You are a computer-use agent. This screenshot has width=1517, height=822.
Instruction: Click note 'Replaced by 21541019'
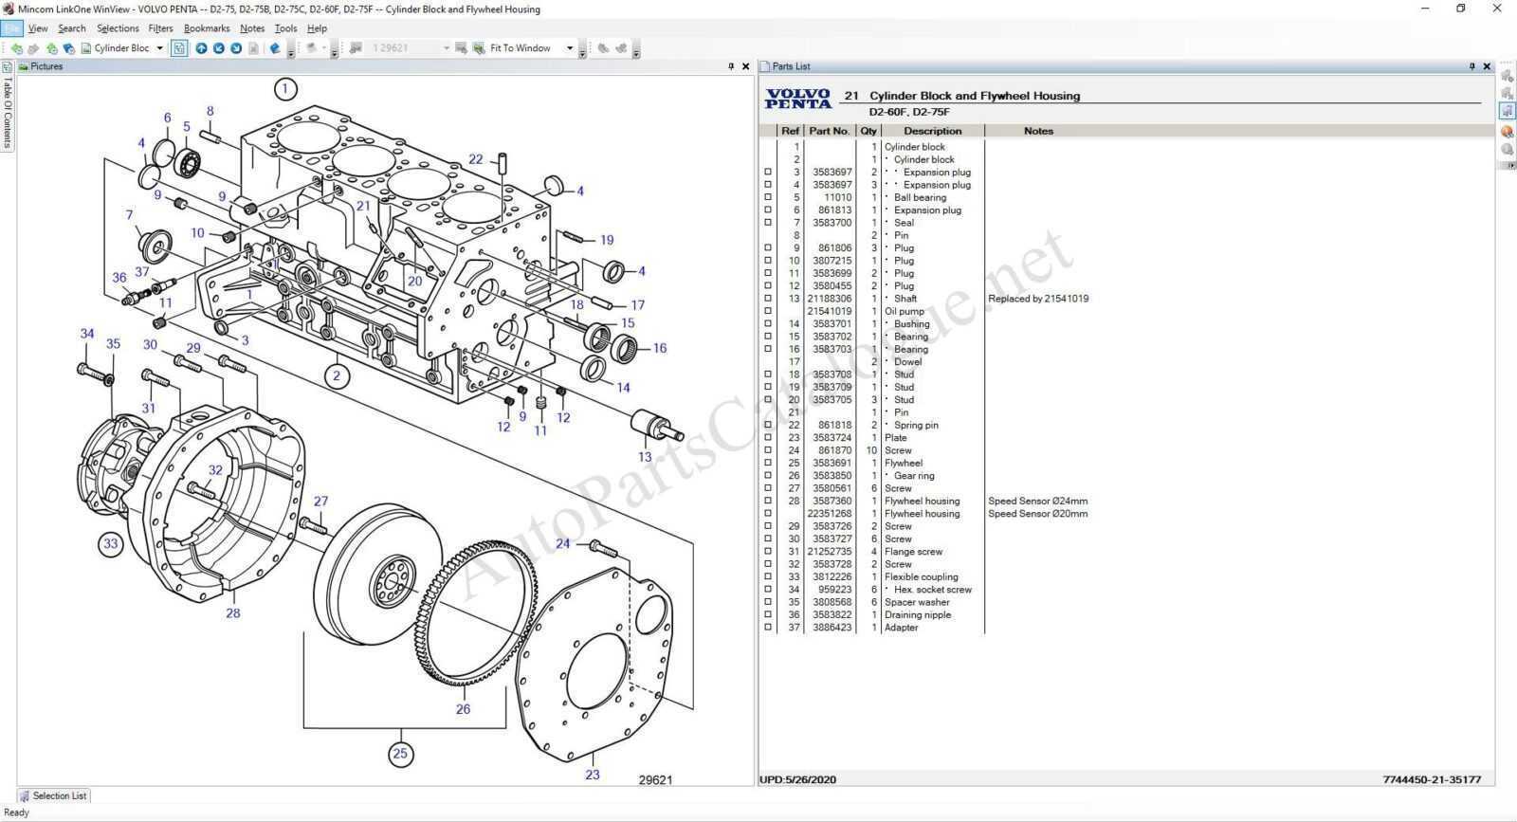pos(1038,299)
